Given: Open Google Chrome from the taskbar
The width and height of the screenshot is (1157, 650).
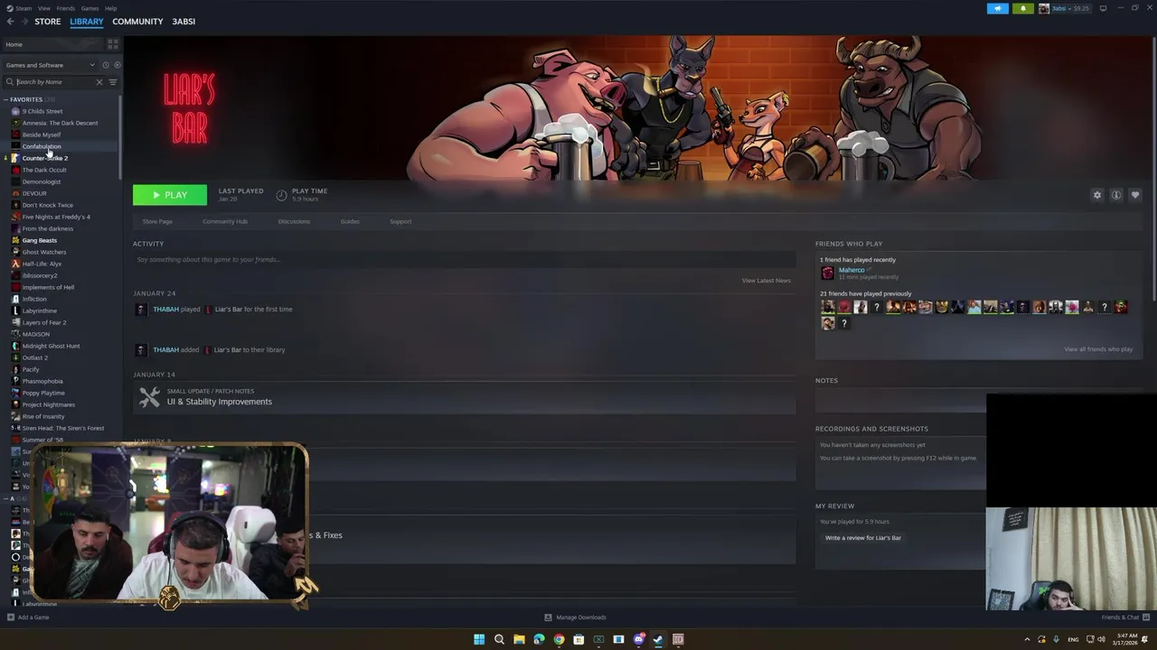Looking at the screenshot, I should coord(559,639).
